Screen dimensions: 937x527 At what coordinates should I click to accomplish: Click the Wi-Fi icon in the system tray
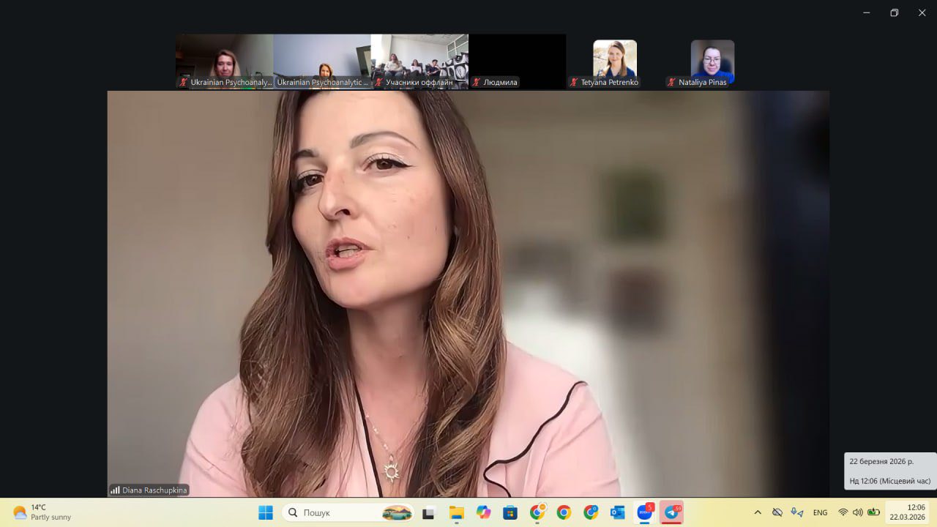point(843,512)
